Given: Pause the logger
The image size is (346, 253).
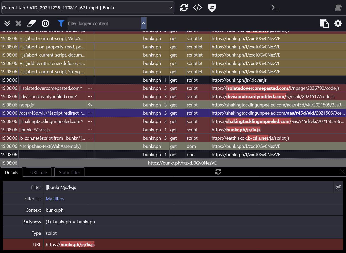Looking at the screenshot, I should pyautogui.click(x=45, y=24).
